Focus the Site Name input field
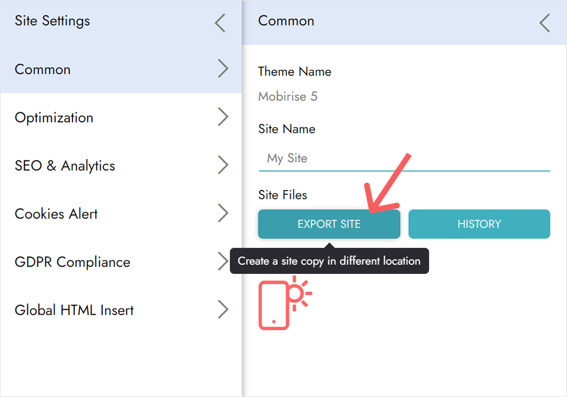 coord(404,159)
